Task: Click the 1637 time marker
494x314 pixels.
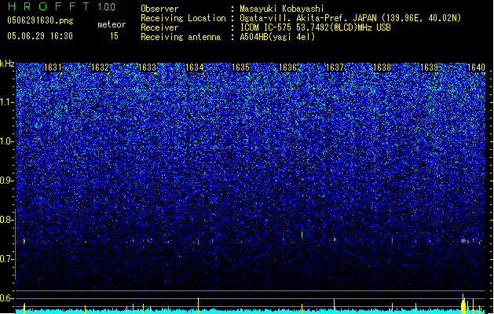Action: click(335, 68)
